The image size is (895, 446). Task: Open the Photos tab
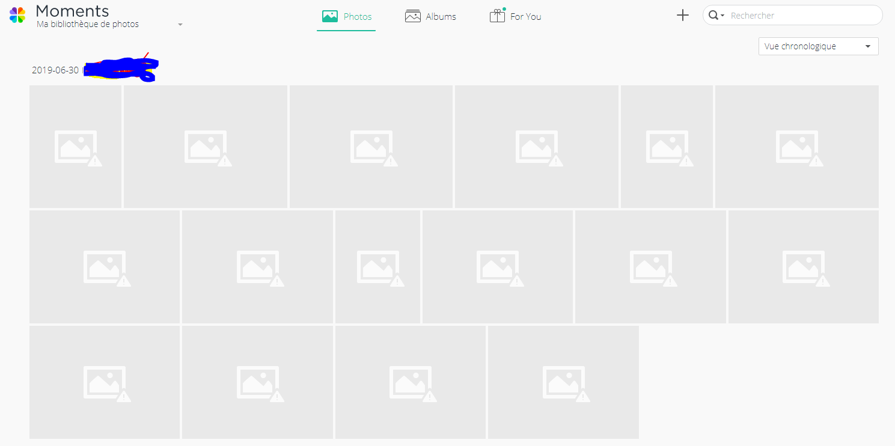click(x=346, y=16)
